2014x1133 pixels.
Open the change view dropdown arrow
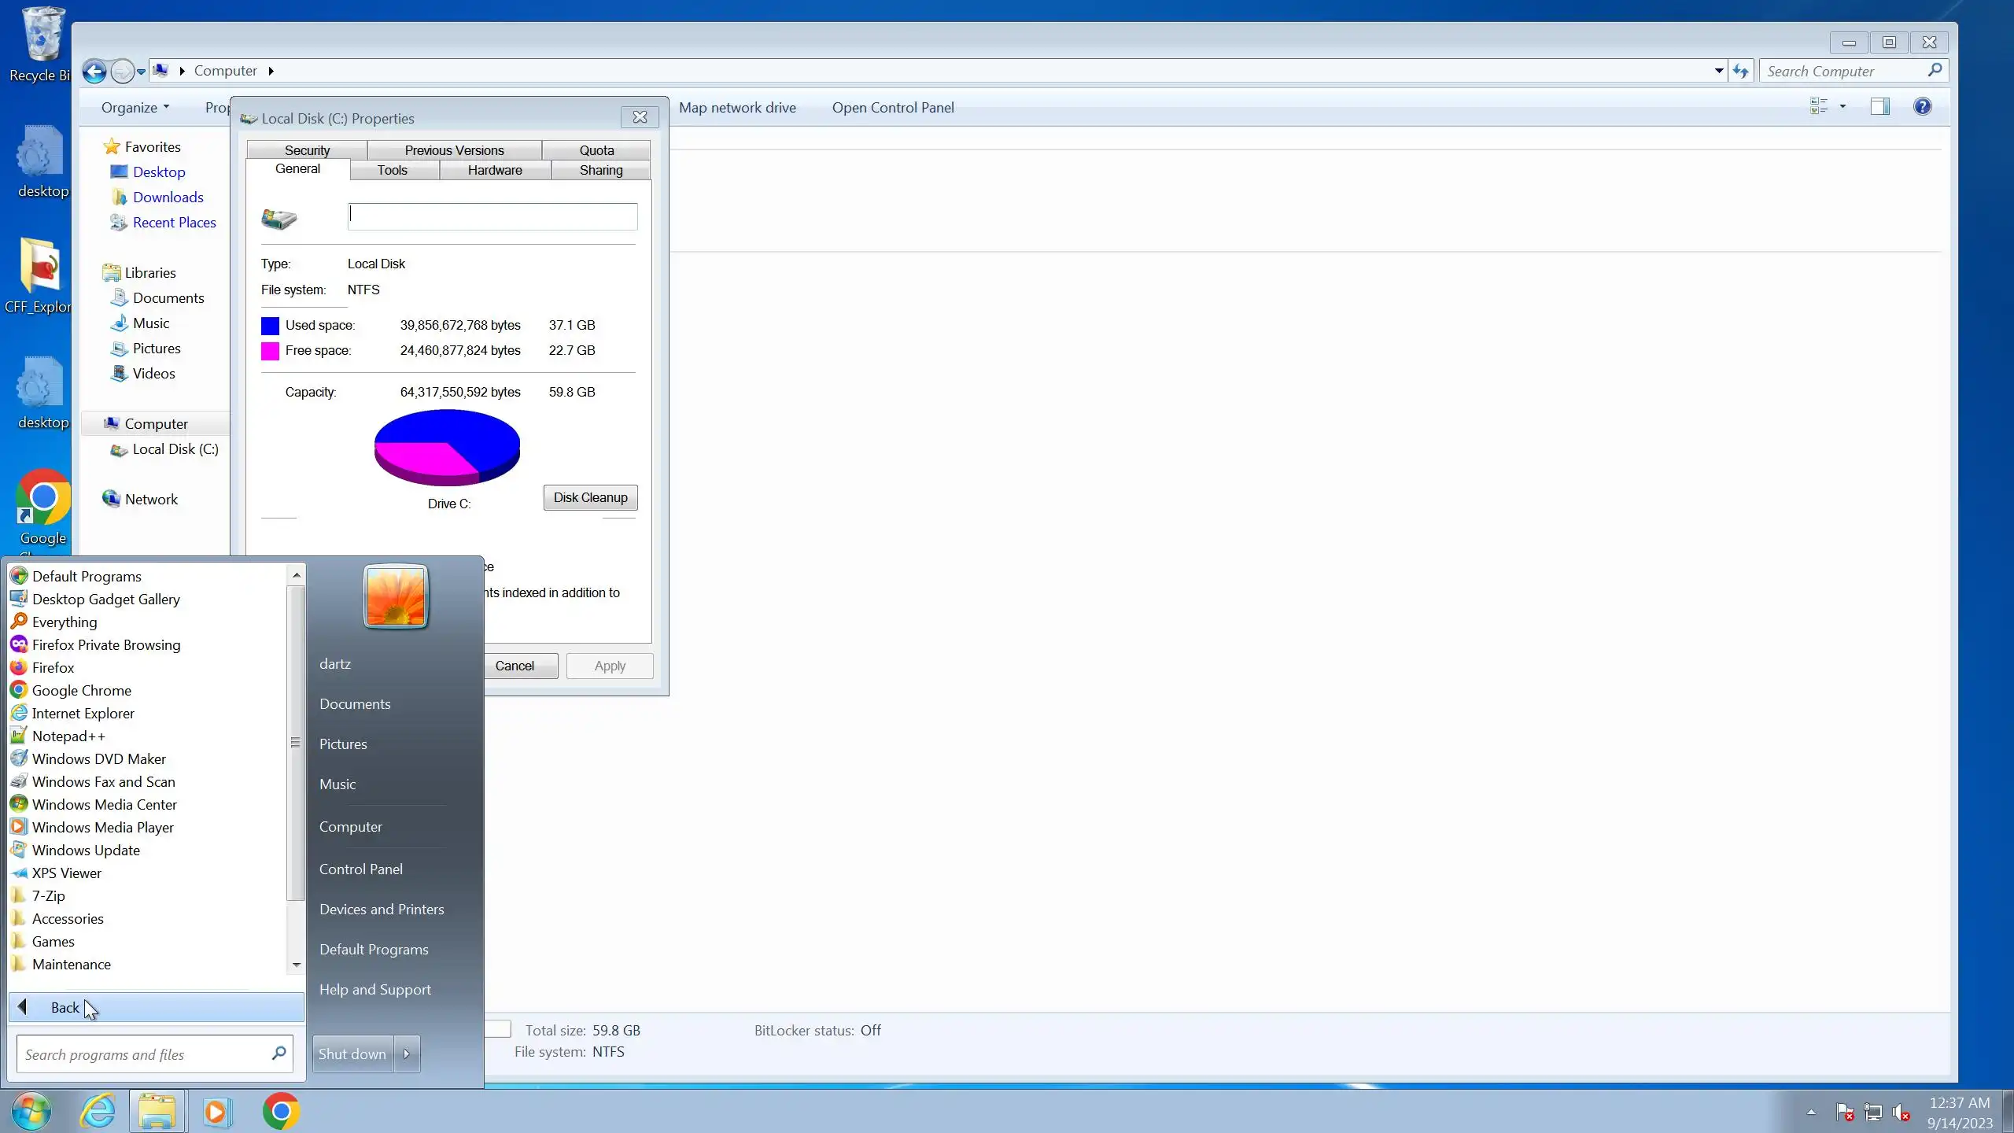(1842, 107)
